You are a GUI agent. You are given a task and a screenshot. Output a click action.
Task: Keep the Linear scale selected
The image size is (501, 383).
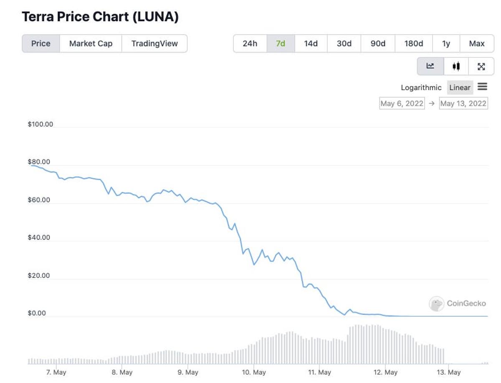pyautogui.click(x=460, y=87)
